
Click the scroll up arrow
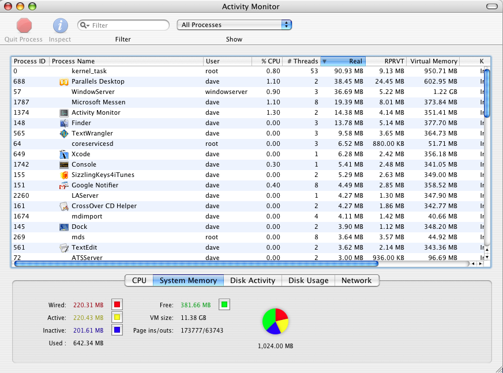pyautogui.click(x=487, y=250)
